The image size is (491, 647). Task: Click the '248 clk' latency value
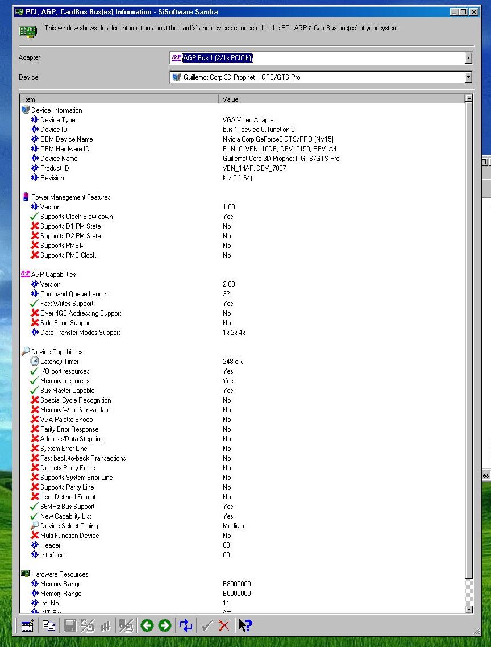tap(232, 362)
